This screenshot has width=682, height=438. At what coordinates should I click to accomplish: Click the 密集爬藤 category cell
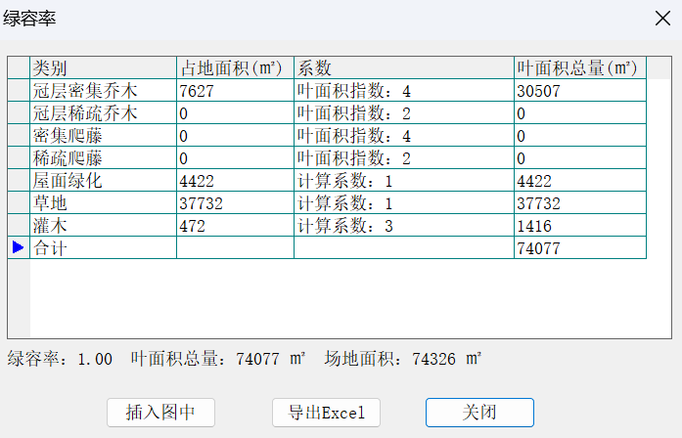pos(103,136)
